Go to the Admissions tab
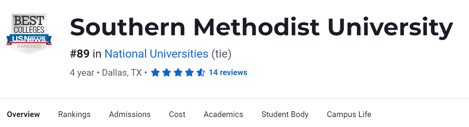 click(x=130, y=115)
